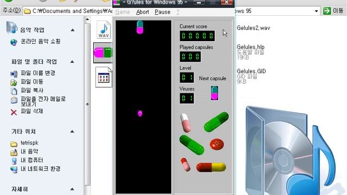Select the Gelules.GID file name

pyautogui.click(x=251, y=71)
